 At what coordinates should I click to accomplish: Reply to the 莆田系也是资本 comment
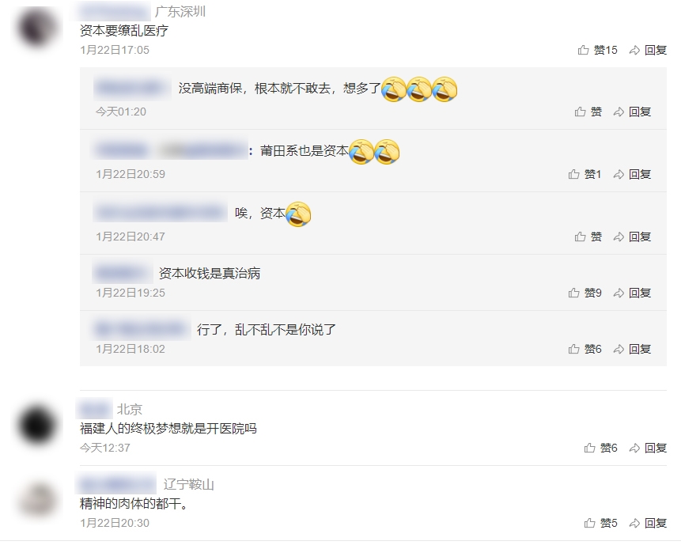point(632,174)
